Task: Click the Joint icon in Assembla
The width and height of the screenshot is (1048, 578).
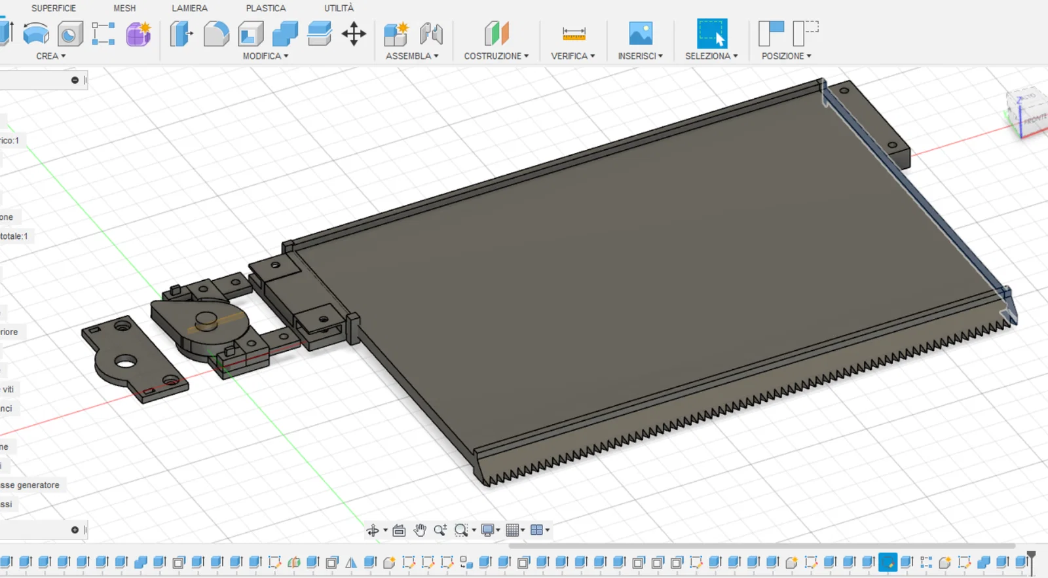Action: click(x=431, y=33)
